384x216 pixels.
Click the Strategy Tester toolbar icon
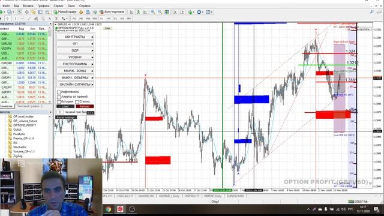[47, 12]
